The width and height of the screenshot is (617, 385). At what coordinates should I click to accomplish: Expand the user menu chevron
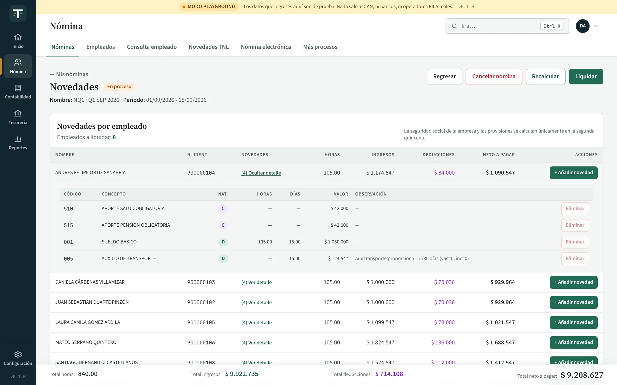click(596, 26)
